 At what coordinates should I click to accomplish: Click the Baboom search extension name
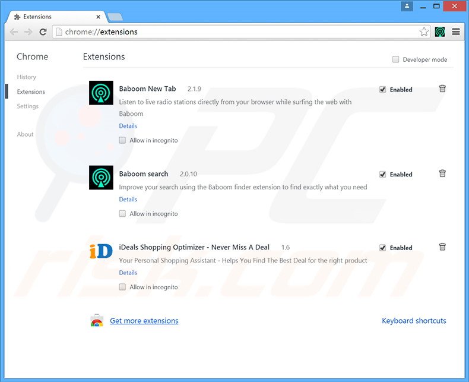(144, 173)
